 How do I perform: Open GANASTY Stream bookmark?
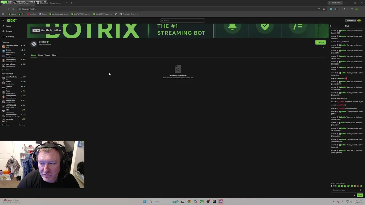pos(103,14)
